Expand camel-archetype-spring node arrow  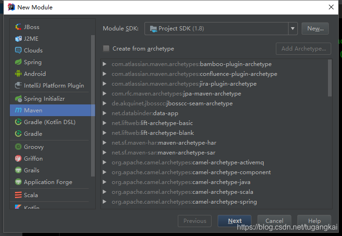[x=105, y=202]
